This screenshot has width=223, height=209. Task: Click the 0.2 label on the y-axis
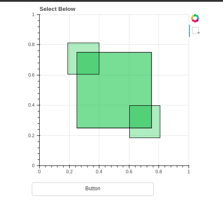pos(31,135)
